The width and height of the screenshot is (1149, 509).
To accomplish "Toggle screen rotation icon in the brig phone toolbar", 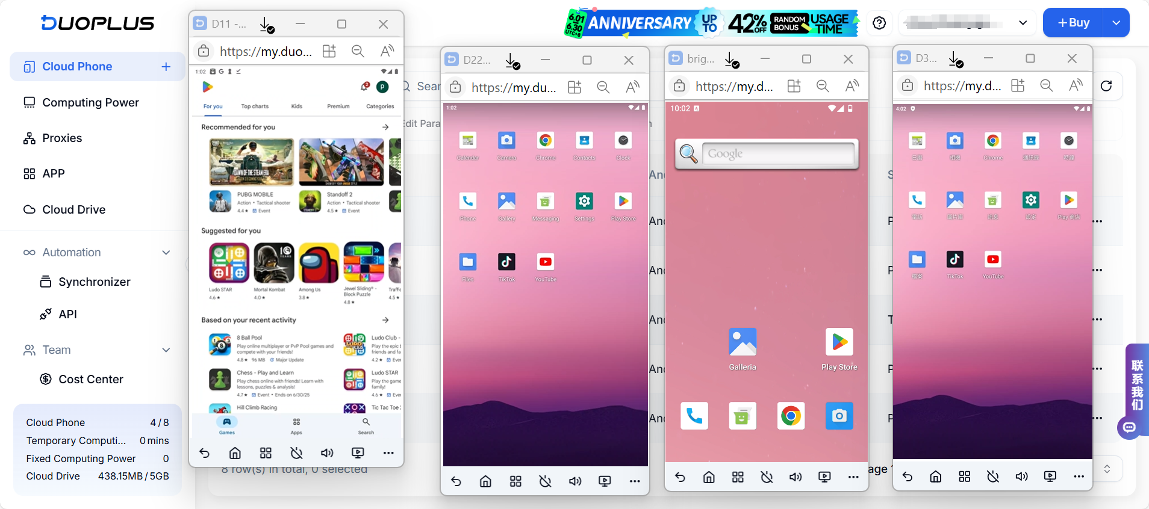I will point(767,477).
